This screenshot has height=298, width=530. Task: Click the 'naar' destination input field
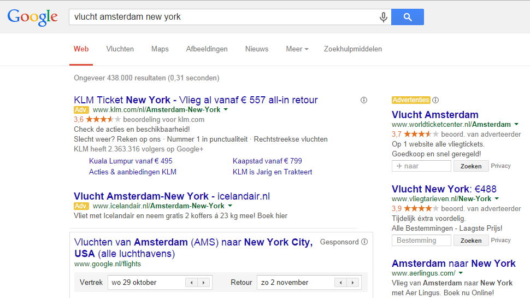[421, 166]
